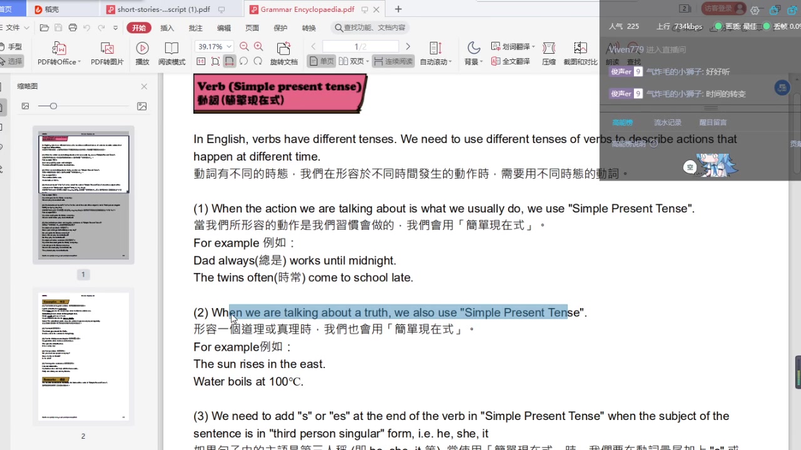801x450 pixels.
Task: Click the Undo arrow icon
Action: (x=87, y=27)
